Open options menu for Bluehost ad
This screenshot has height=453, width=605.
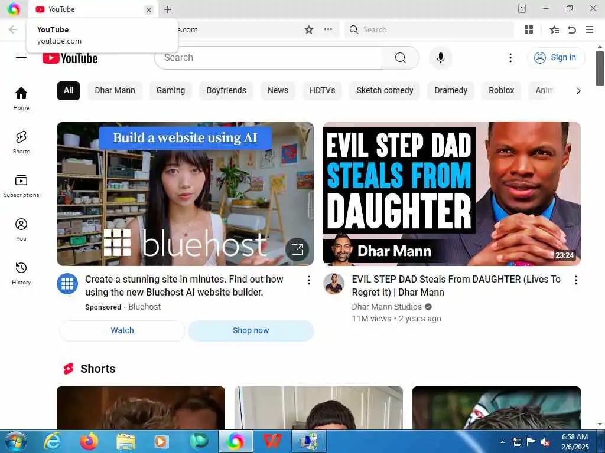(308, 280)
